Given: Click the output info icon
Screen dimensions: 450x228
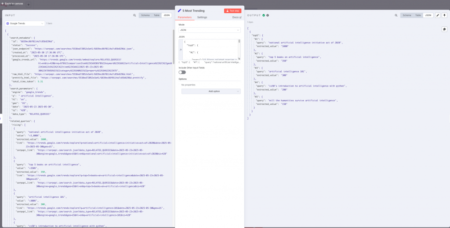Looking at the screenshot, I should pyautogui.click(x=268, y=15).
